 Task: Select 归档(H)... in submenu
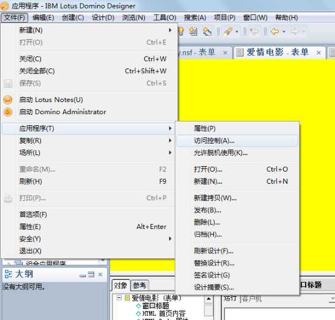(237, 235)
